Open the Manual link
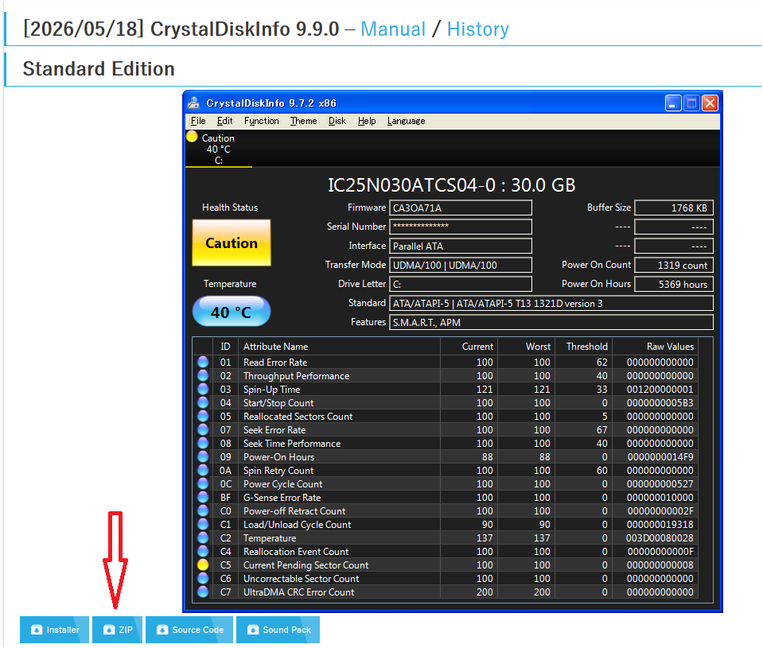The width and height of the screenshot is (763, 648). point(393,29)
